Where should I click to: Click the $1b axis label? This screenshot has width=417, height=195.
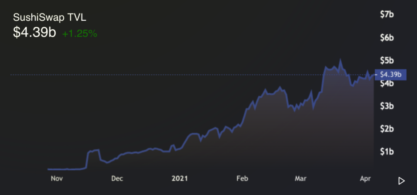387,152
